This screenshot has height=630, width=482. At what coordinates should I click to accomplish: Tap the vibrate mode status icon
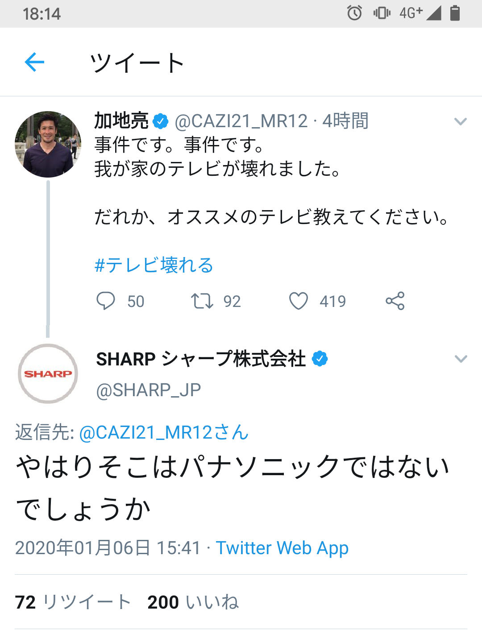point(382,13)
